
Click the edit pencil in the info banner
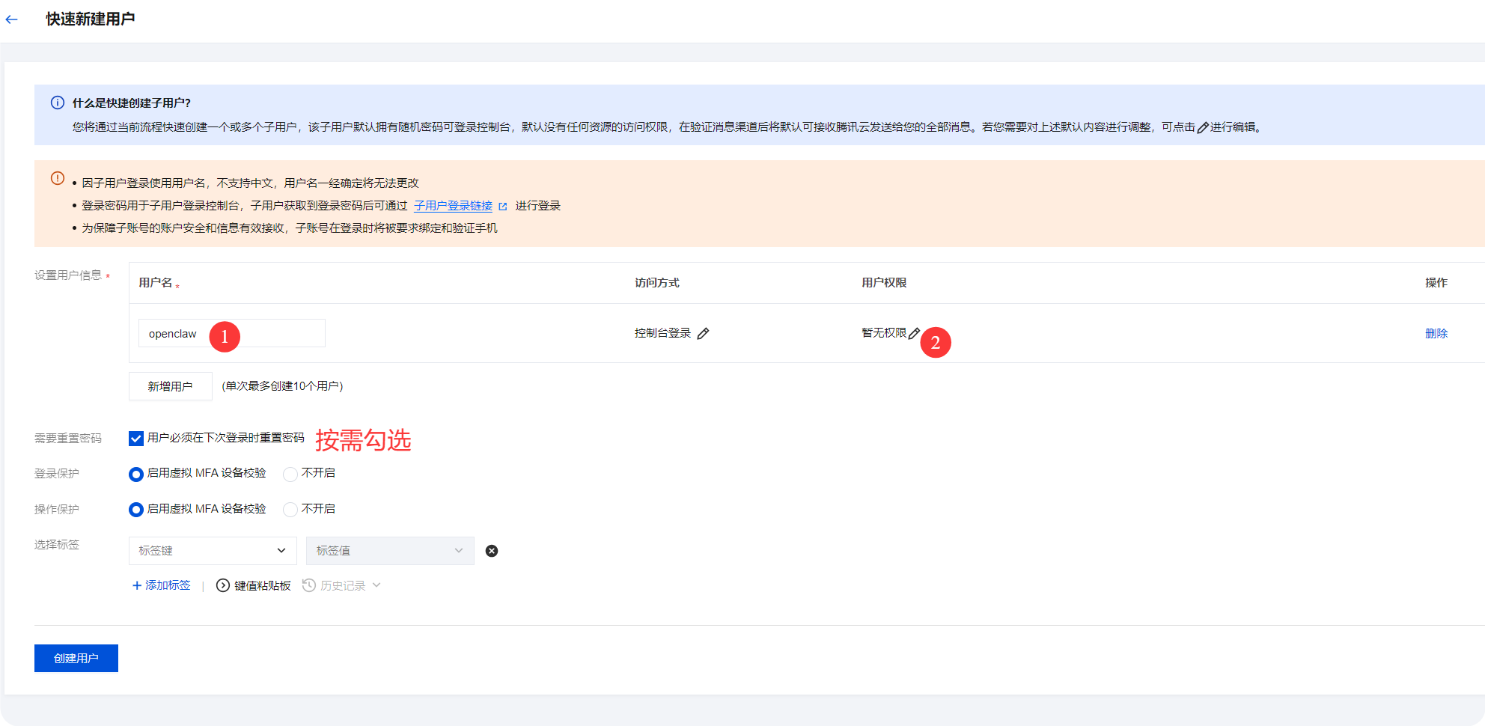(x=1204, y=127)
